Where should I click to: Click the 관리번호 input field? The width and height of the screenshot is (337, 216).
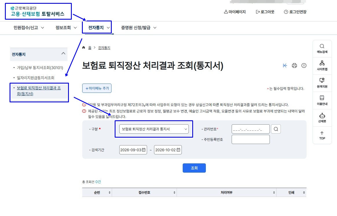point(251,129)
